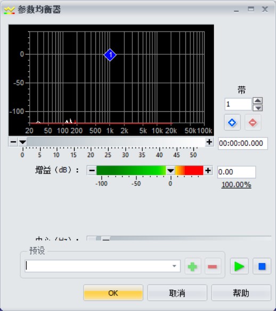This screenshot has width=276, height=311.
Task: Click gain slider minus button
Action: [92, 170]
